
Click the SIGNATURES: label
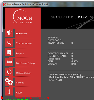tap(56, 43)
